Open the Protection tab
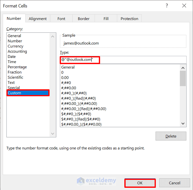193x190 pixels. pos(129,19)
